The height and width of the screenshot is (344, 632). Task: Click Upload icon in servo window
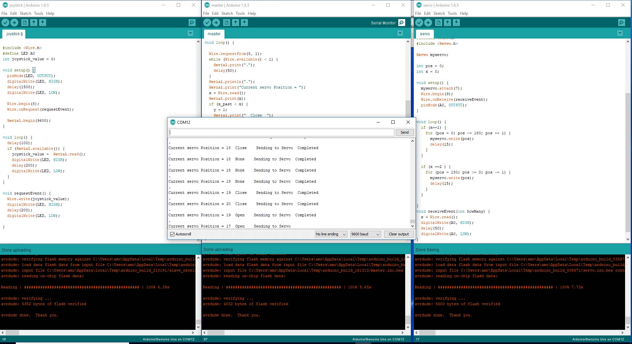(428, 22)
